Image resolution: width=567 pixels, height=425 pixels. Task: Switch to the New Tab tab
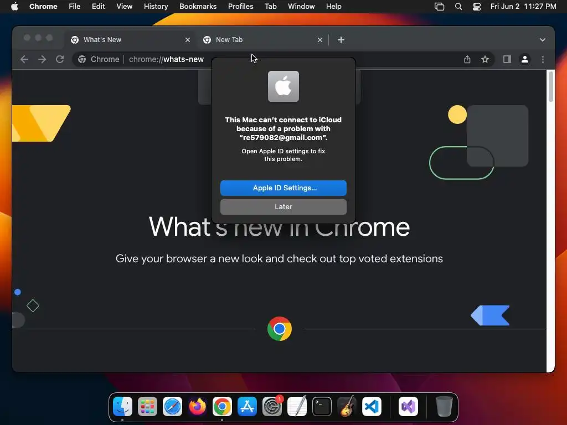pyautogui.click(x=263, y=40)
